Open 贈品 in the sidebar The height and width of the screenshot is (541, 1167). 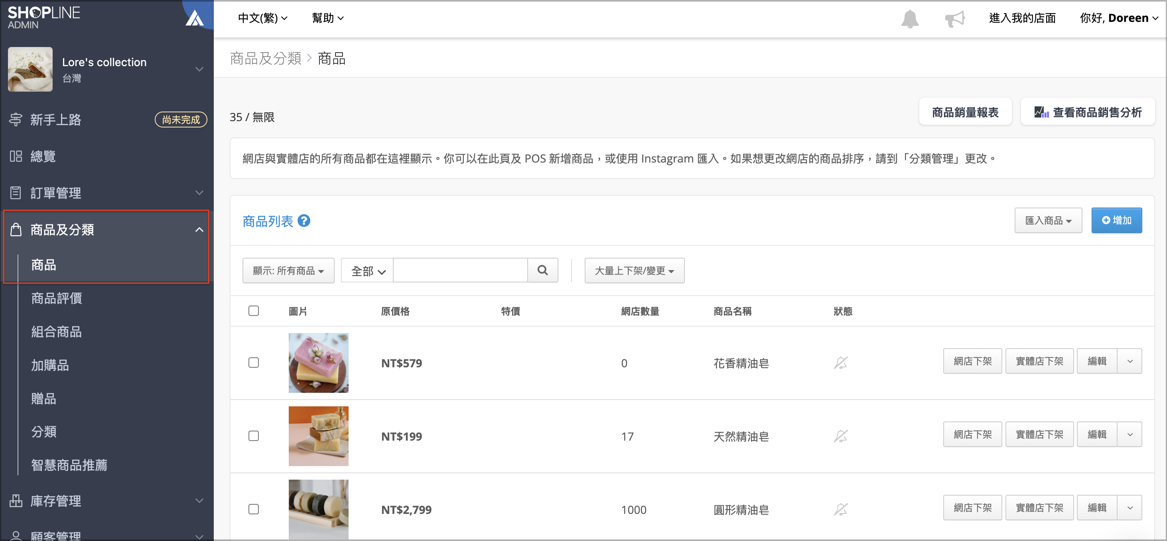pos(43,398)
